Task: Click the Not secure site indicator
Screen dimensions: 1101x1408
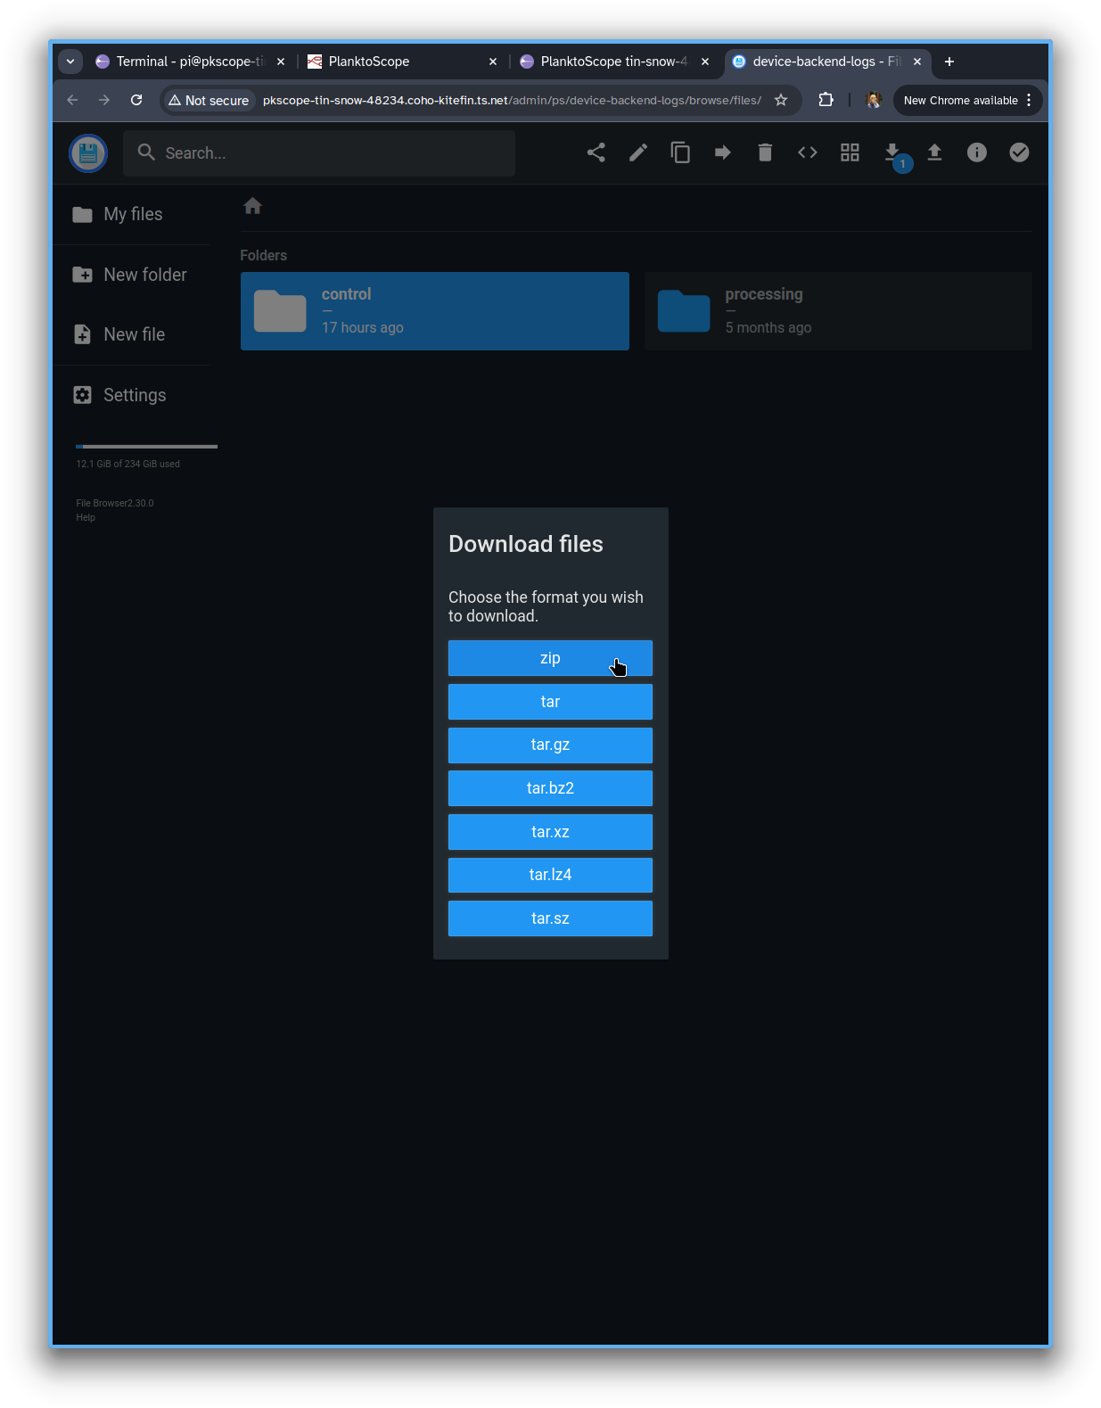Action: click(209, 100)
